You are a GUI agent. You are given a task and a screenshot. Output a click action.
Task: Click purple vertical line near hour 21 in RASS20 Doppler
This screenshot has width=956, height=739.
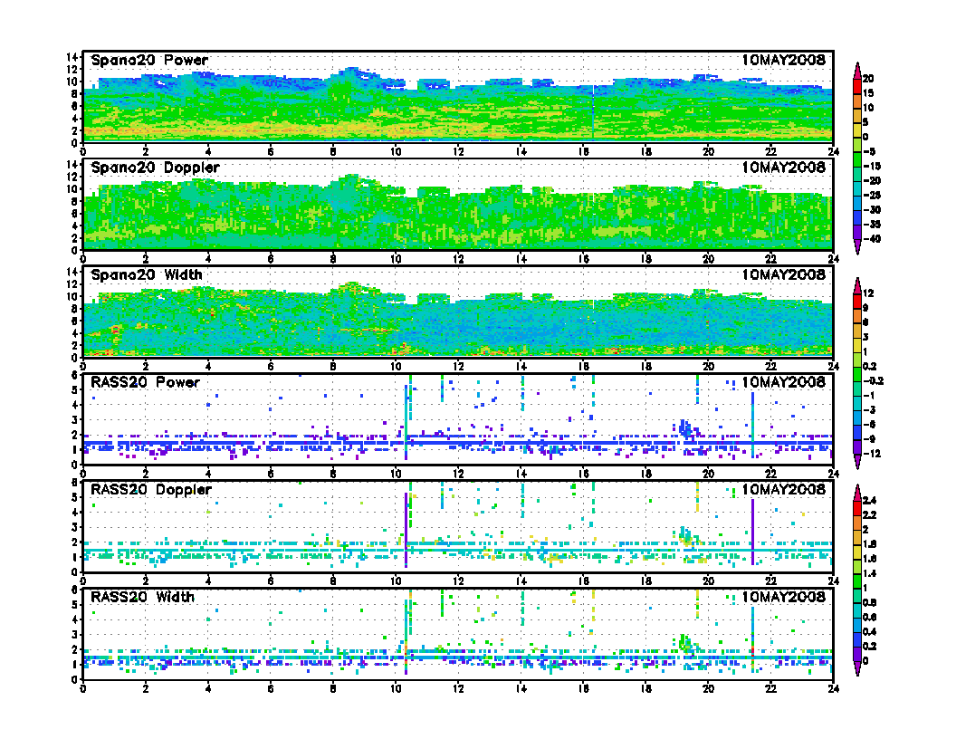point(753,533)
